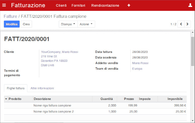This screenshot has height=123, width=195.
Task: Open the Fornitori menu
Action: tap(78, 6)
